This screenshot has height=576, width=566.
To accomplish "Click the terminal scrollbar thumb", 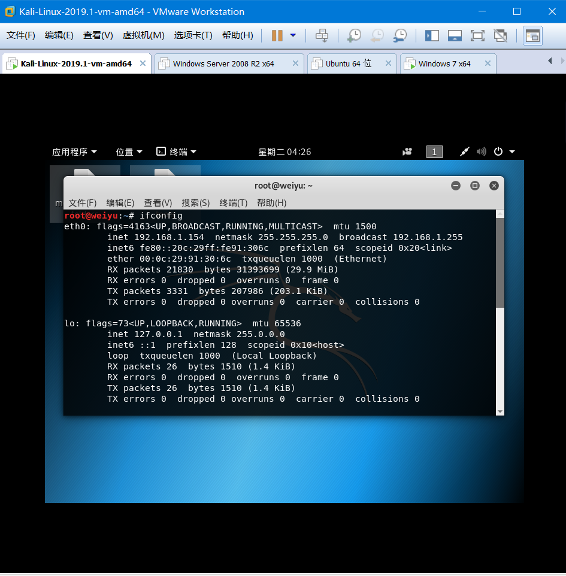I will [500, 263].
